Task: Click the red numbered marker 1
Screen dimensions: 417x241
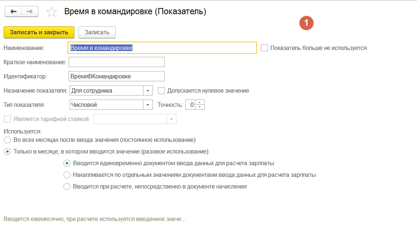Action: pos(306,23)
